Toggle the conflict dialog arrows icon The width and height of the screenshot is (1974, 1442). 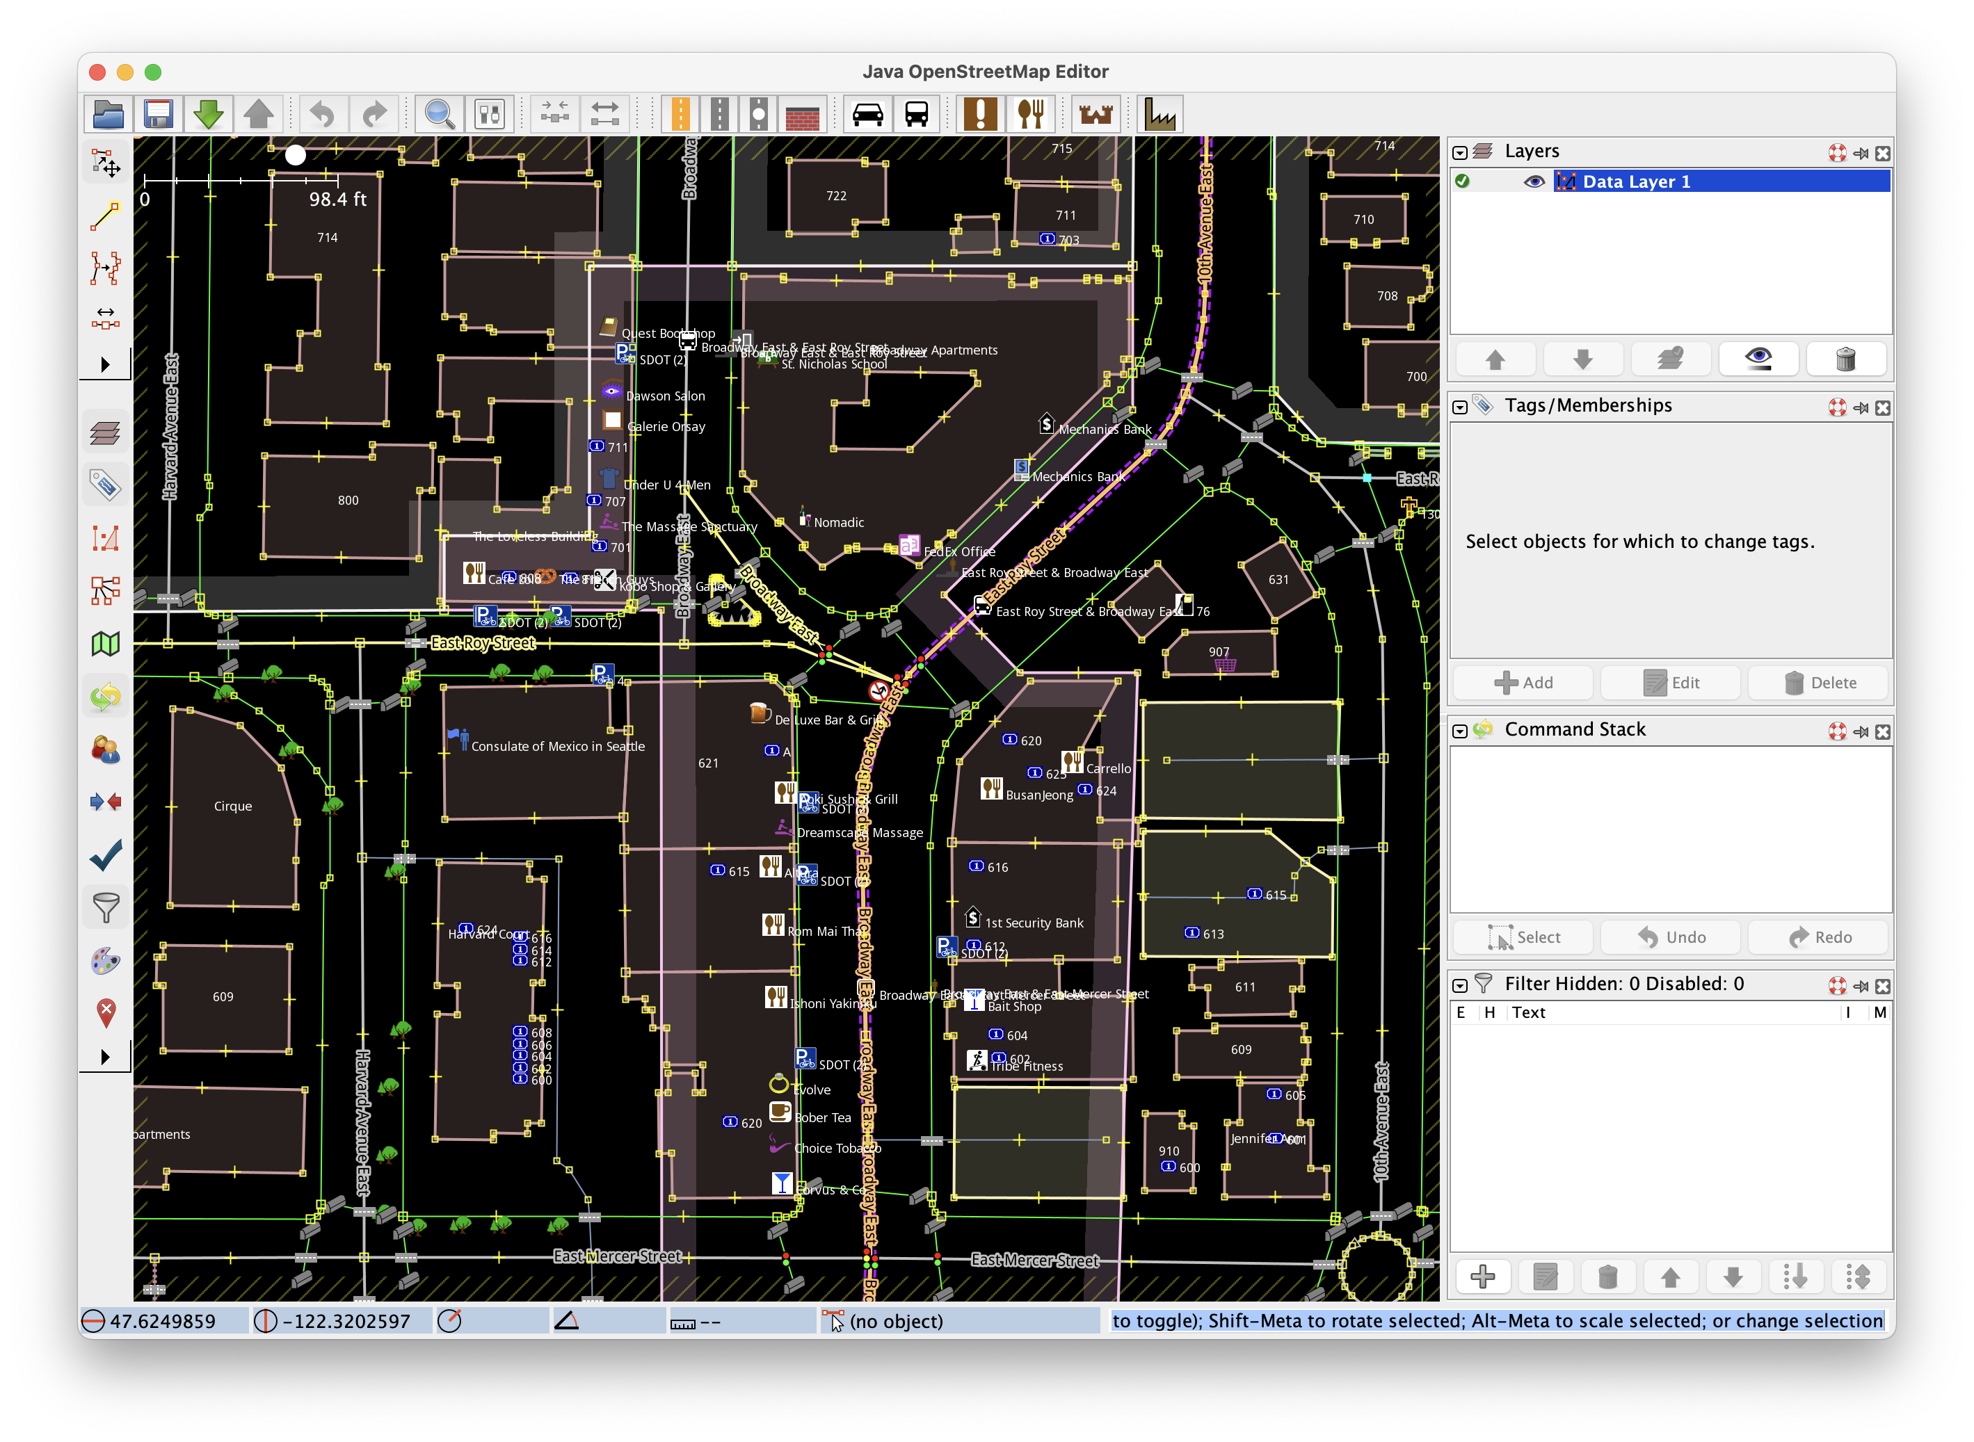[x=106, y=802]
